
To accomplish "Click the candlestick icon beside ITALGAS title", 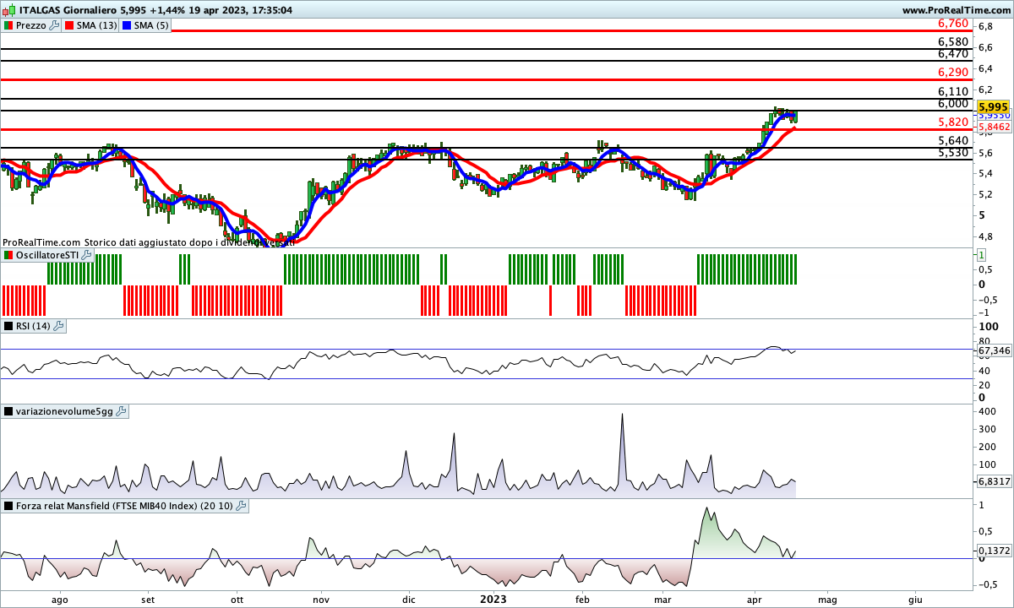I will click(8, 10).
